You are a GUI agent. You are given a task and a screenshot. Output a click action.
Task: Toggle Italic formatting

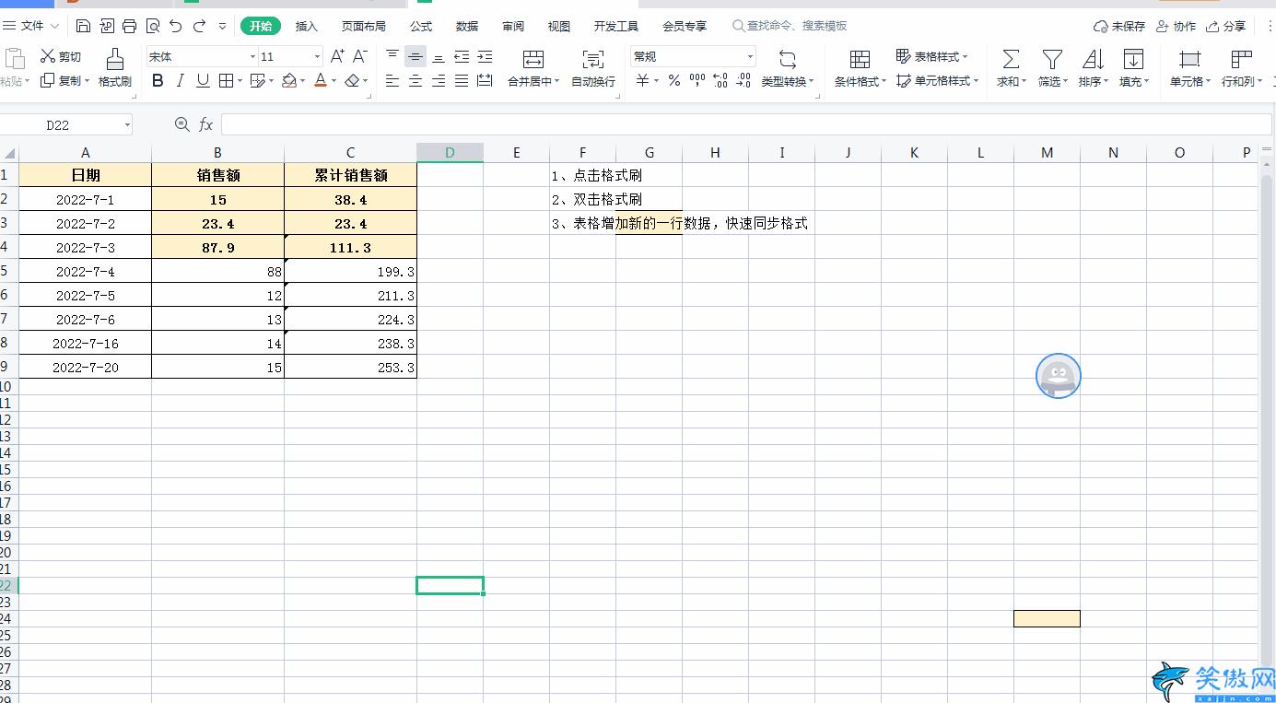(181, 81)
